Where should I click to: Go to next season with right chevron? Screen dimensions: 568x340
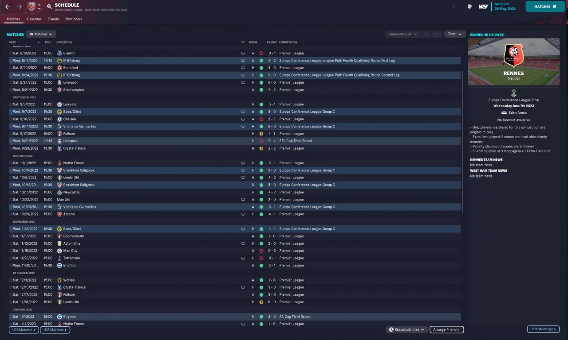(x=437, y=34)
